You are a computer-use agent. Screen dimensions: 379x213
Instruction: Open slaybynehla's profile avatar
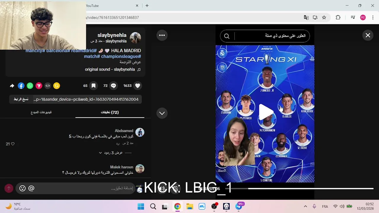(x=135, y=38)
